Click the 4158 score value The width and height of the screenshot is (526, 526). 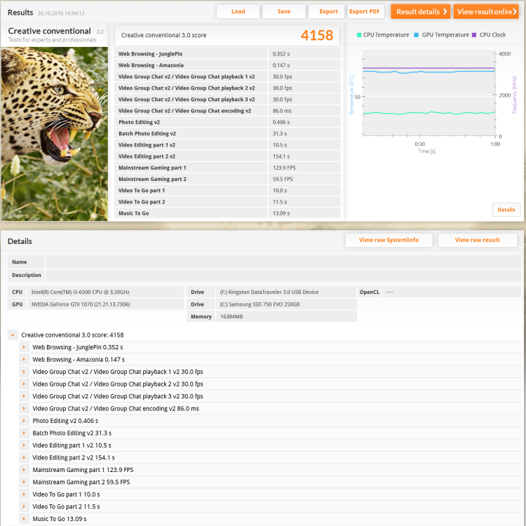[x=317, y=35]
